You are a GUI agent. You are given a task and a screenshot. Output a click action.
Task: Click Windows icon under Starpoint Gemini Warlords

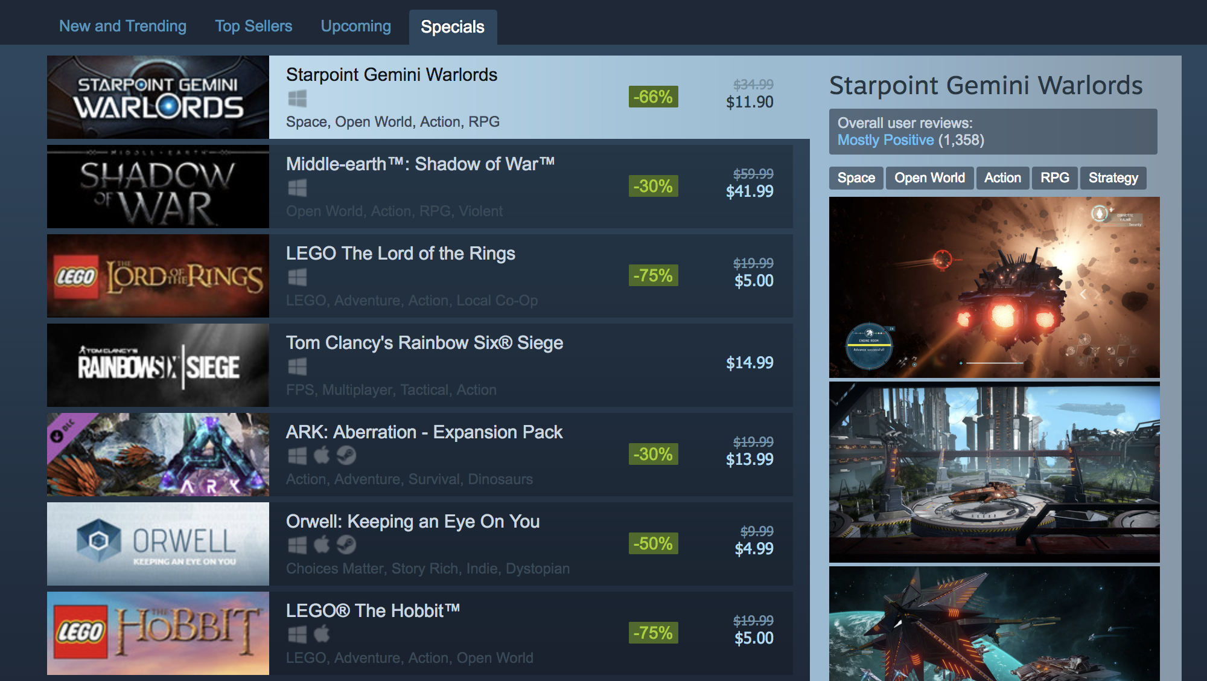coord(297,98)
